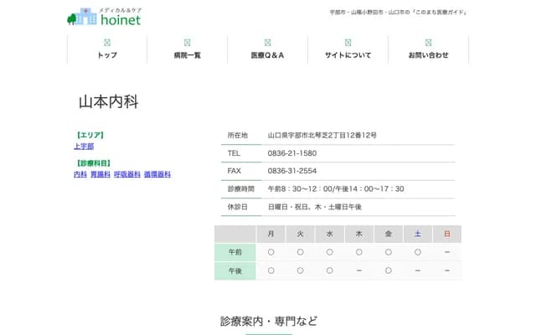Click the clinic address text in 所在地 row
The width and height of the screenshot is (536, 335).
click(322, 136)
